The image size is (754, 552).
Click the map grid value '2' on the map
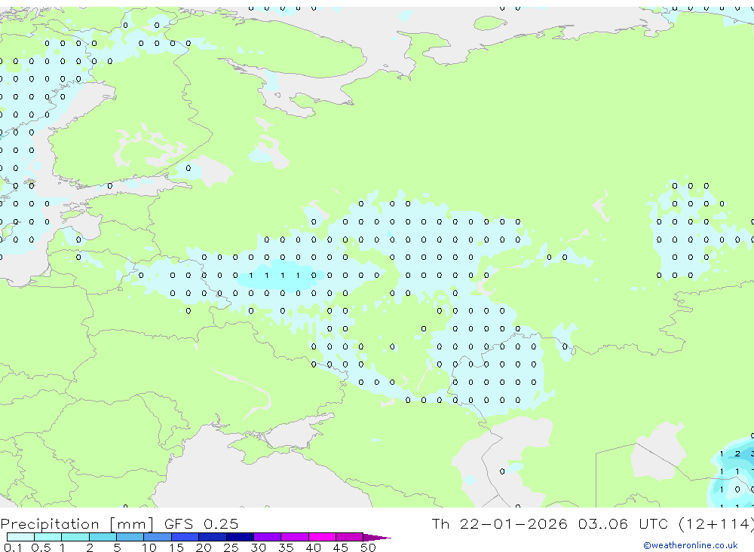pos(737,453)
